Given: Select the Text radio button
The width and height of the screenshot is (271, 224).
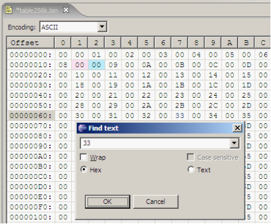Looking at the screenshot, I should tap(191, 170).
